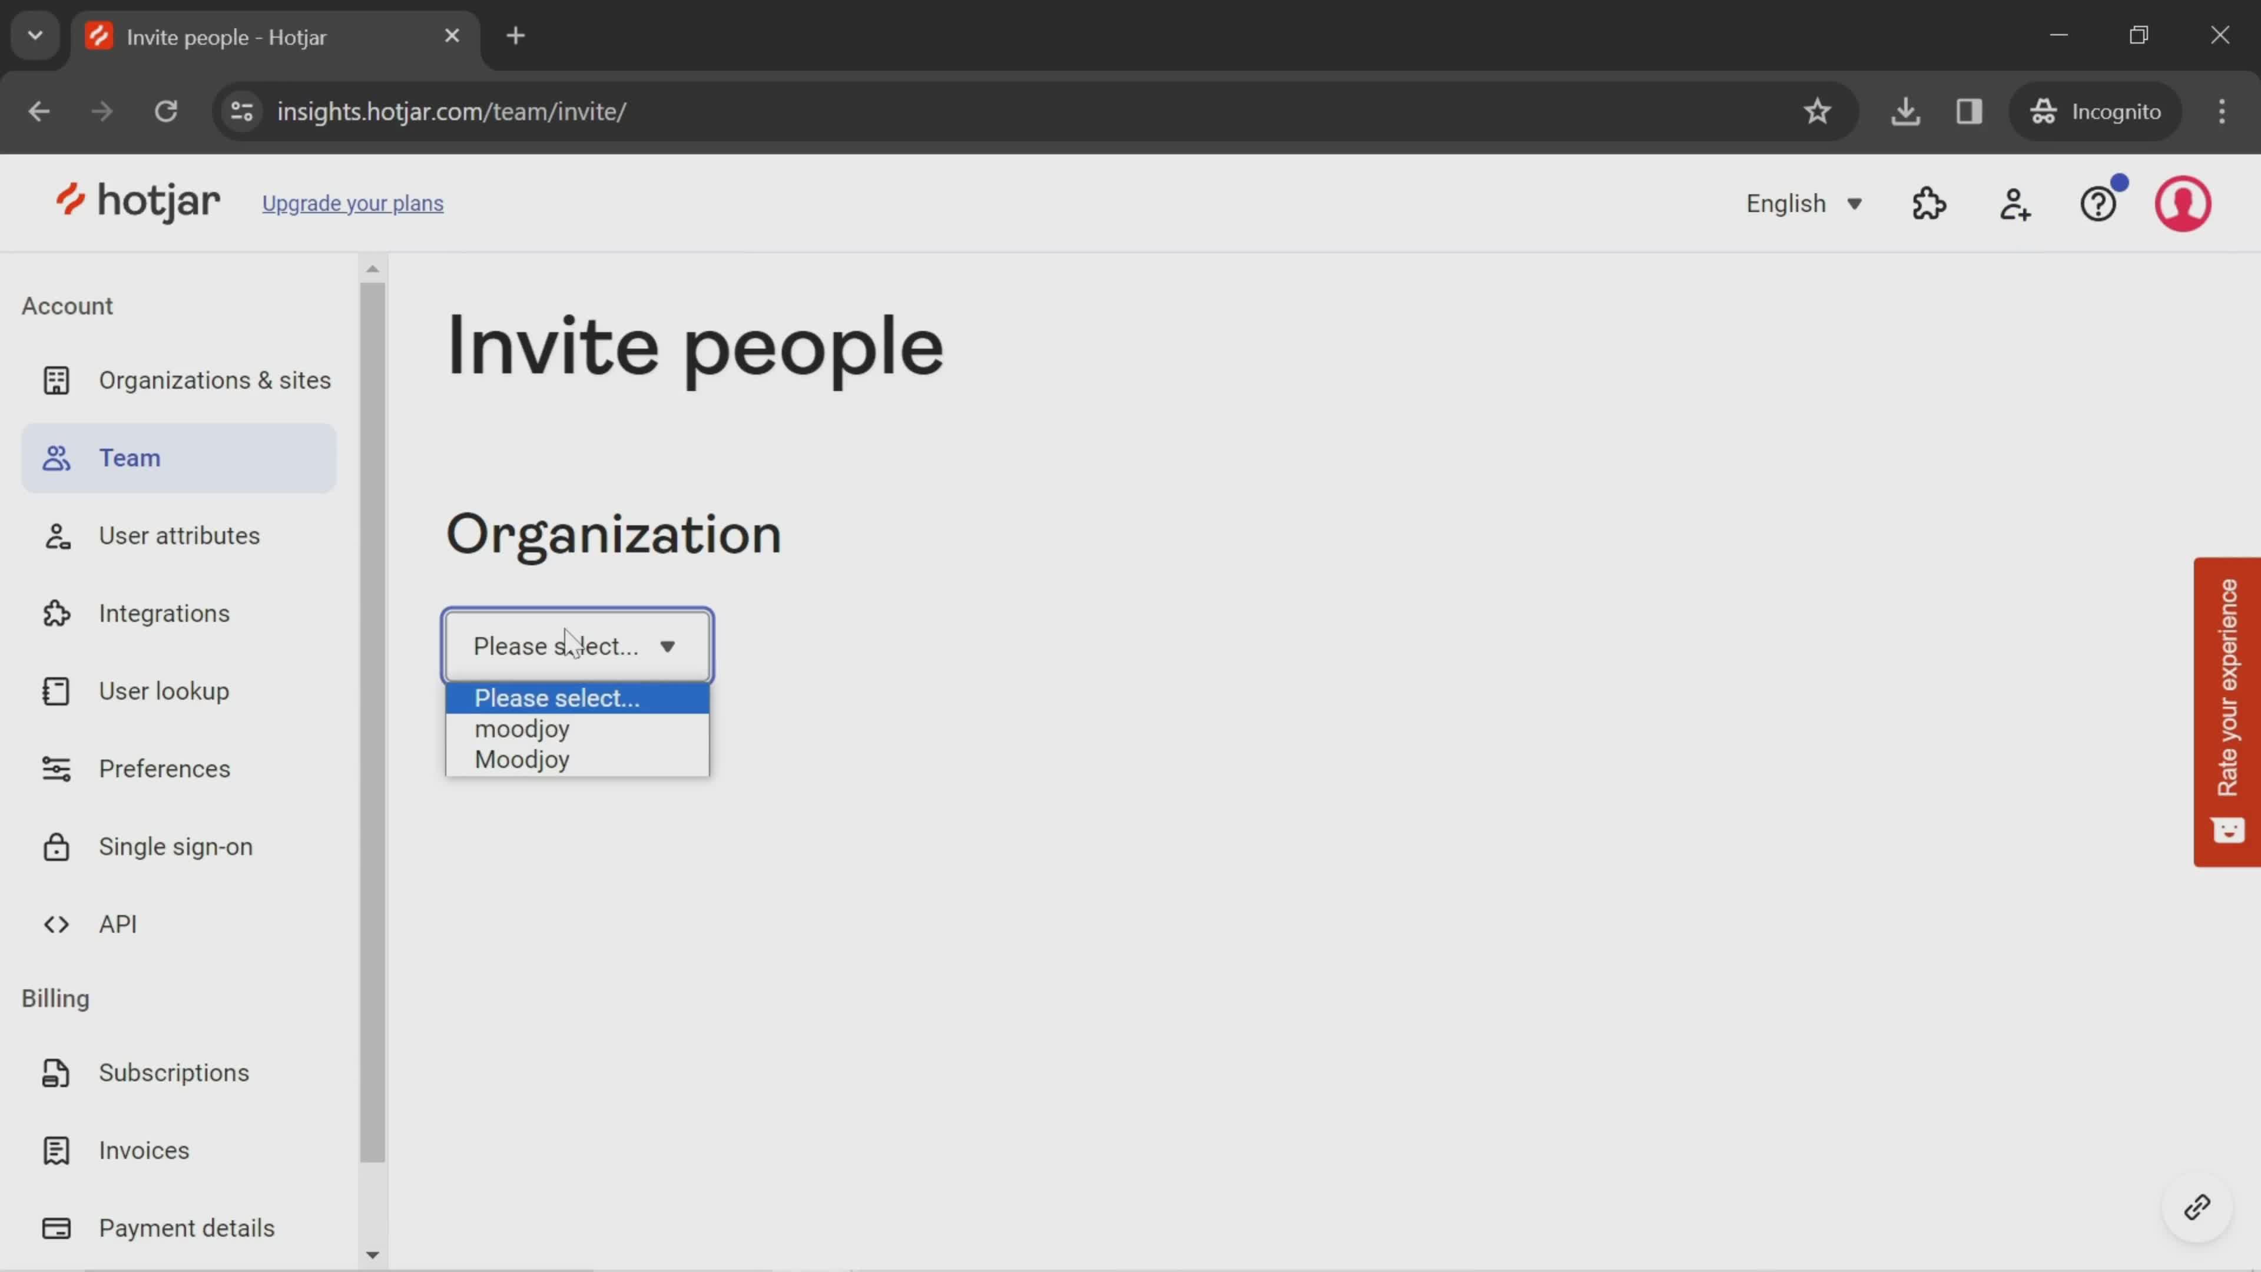Image resolution: width=2261 pixels, height=1272 pixels.
Task: Navigate to Single sign-on settings
Action: [175, 846]
